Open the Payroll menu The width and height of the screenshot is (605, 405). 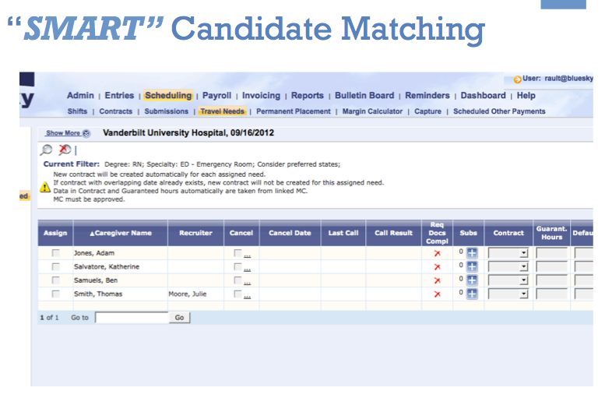[216, 96]
